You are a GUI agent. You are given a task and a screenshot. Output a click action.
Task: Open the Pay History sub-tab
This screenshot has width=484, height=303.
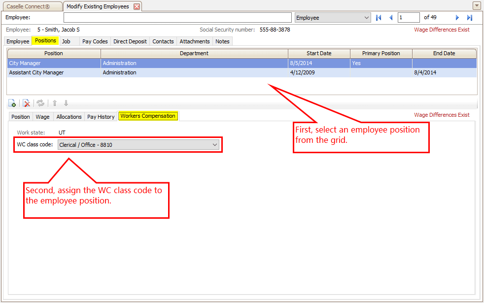(101, 117)
